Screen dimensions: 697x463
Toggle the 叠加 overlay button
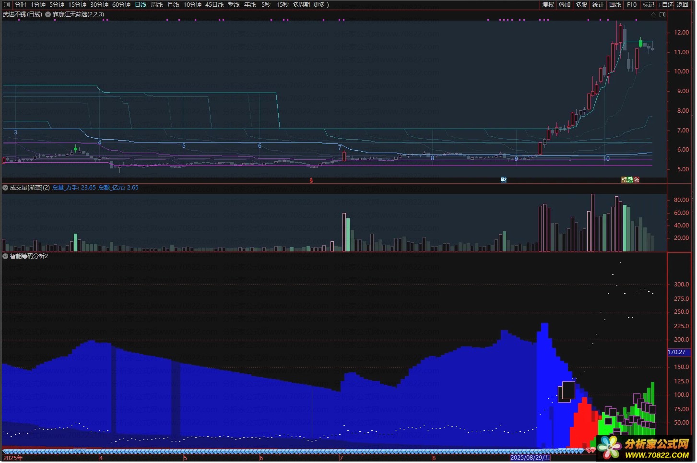pos(565,5)
